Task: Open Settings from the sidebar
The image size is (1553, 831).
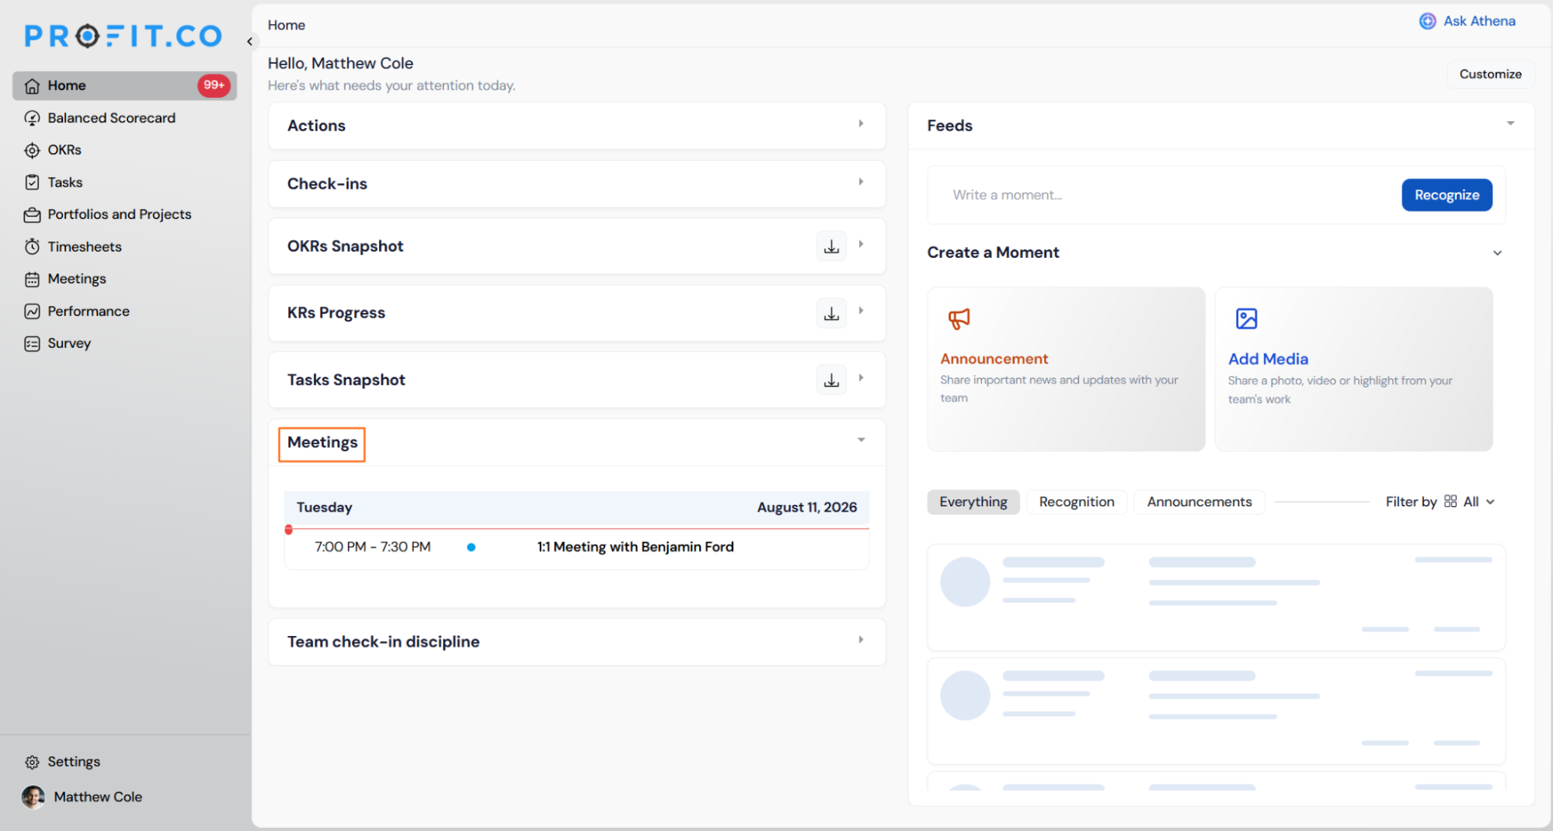Action: click(x=74, y=762)
